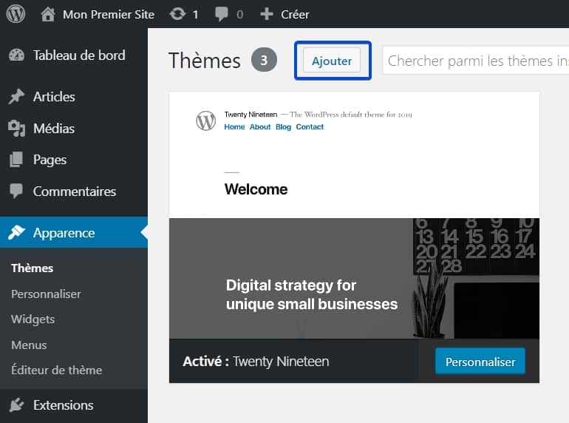Open the Commentaires menu
Image resolution: width=569 pixels, height=423 pixels.
pos(74,191)
